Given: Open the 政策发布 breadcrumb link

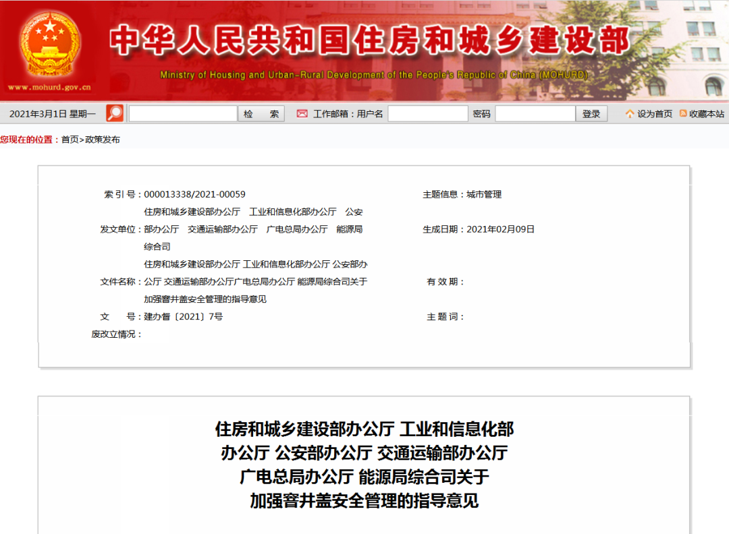Looking at the screenshot, I should (103, 140).
